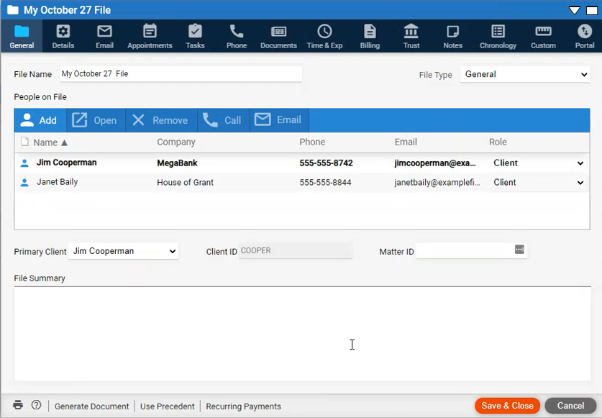
Task: Click the Company column header
Action: coord(176,142)
